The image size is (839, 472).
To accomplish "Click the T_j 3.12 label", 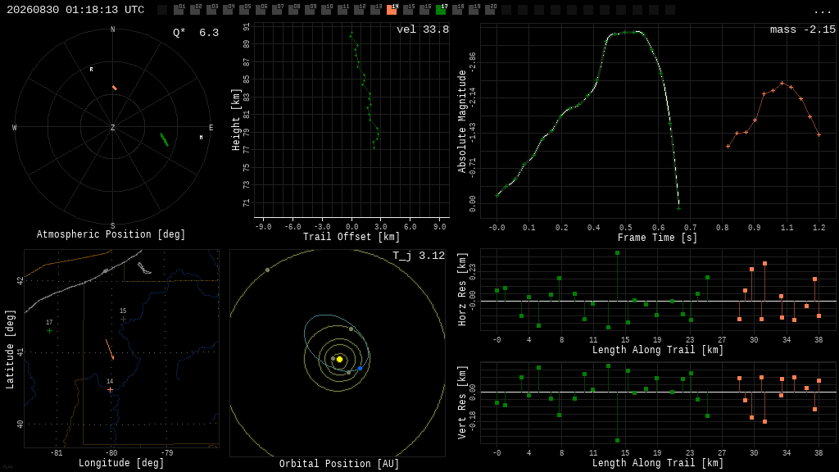I will pyautogui.click(x=419, y=256).
